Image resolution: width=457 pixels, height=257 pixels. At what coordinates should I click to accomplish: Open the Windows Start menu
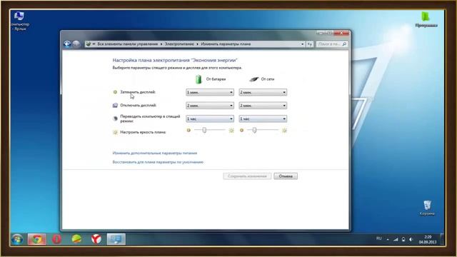(17, 239)
